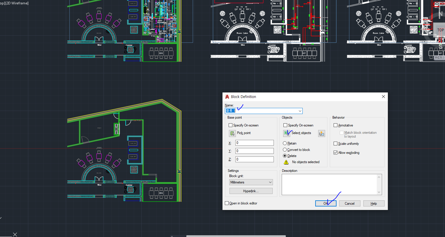Open the Block unit Millimeters dropdown
Screen dimensions: 445x237
coord(251,182)
